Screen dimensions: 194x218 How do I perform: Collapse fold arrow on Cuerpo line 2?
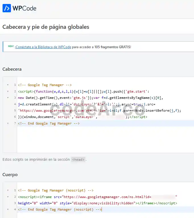click(8, 197)
